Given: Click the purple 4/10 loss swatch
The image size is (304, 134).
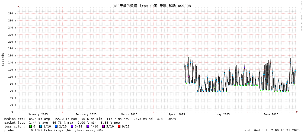Looking at the screenshot, I should [88, 126].
